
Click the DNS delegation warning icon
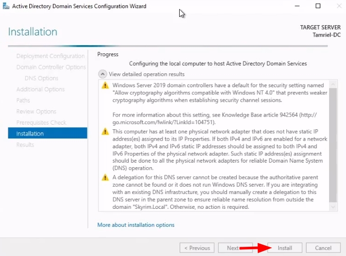pos(105,178)
